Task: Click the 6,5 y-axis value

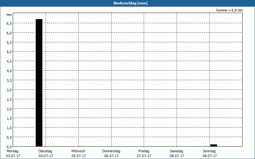Action: (9, 23)
